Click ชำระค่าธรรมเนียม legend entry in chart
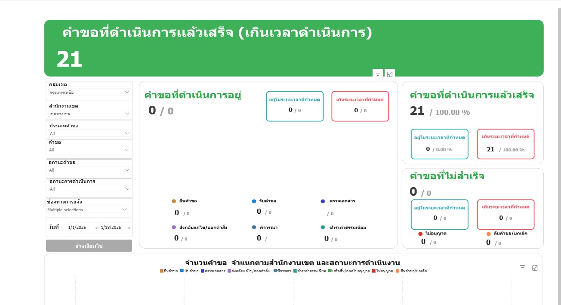The image size is (561, 305). (310, 271)
